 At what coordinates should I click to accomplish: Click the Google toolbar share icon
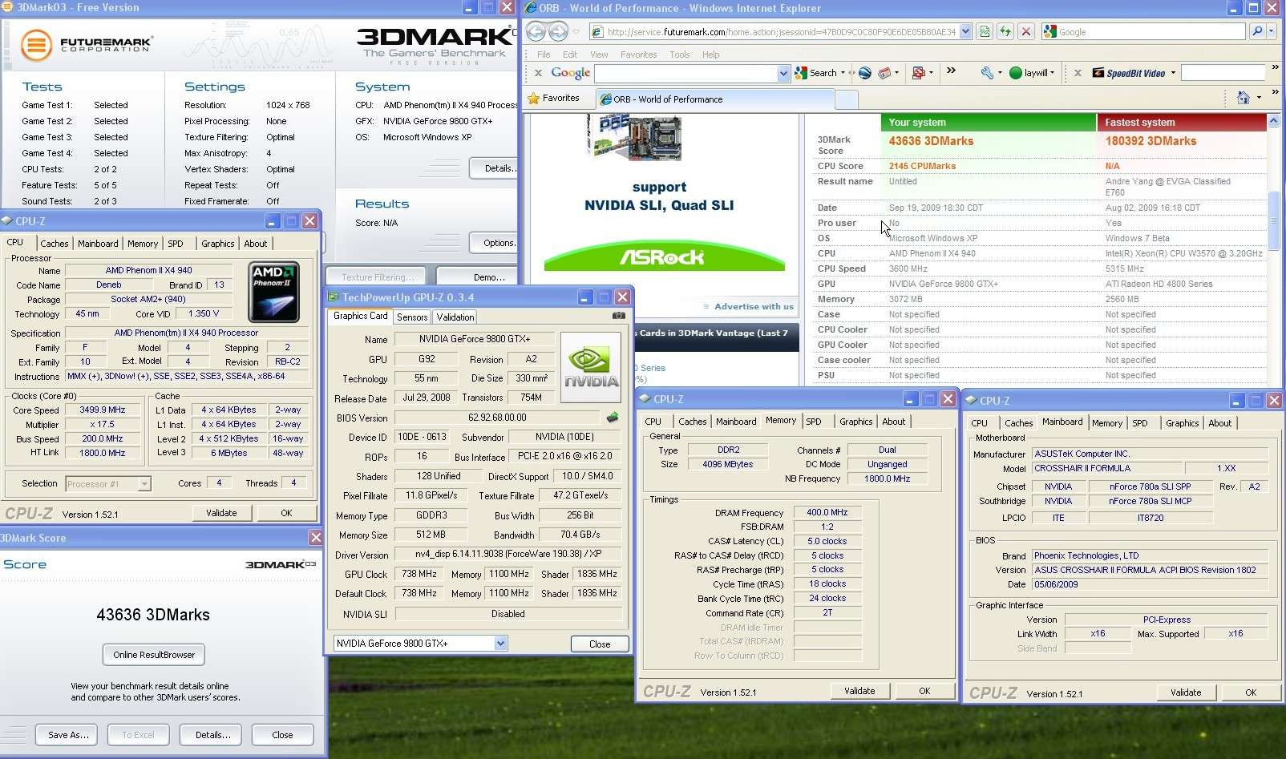[x=884, y=73]
